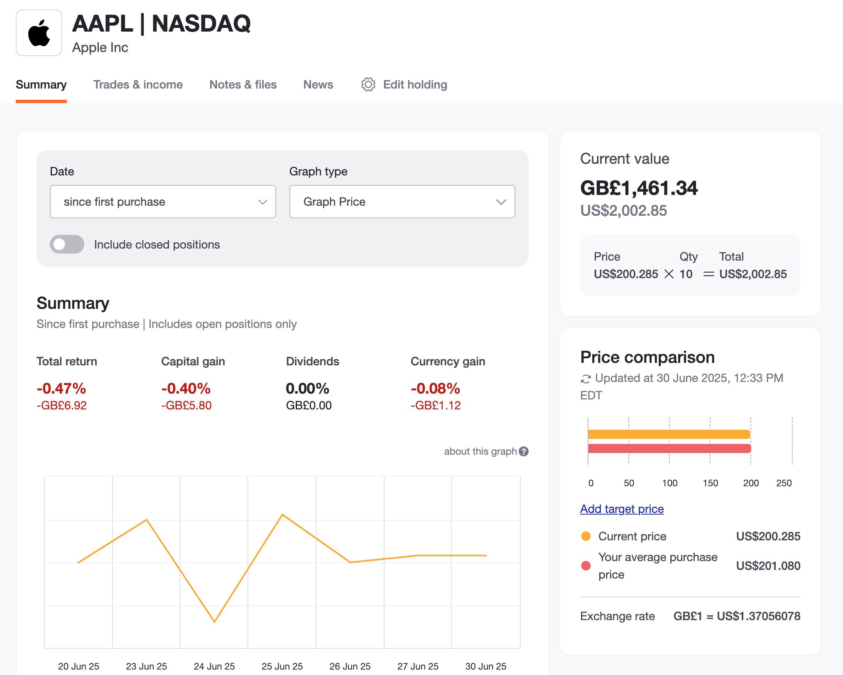The width and height of the screenshot is (843, 675).
Task: Click the orange current price bar
Action: 669,434
